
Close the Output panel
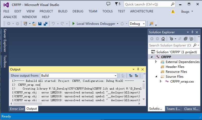143,69
